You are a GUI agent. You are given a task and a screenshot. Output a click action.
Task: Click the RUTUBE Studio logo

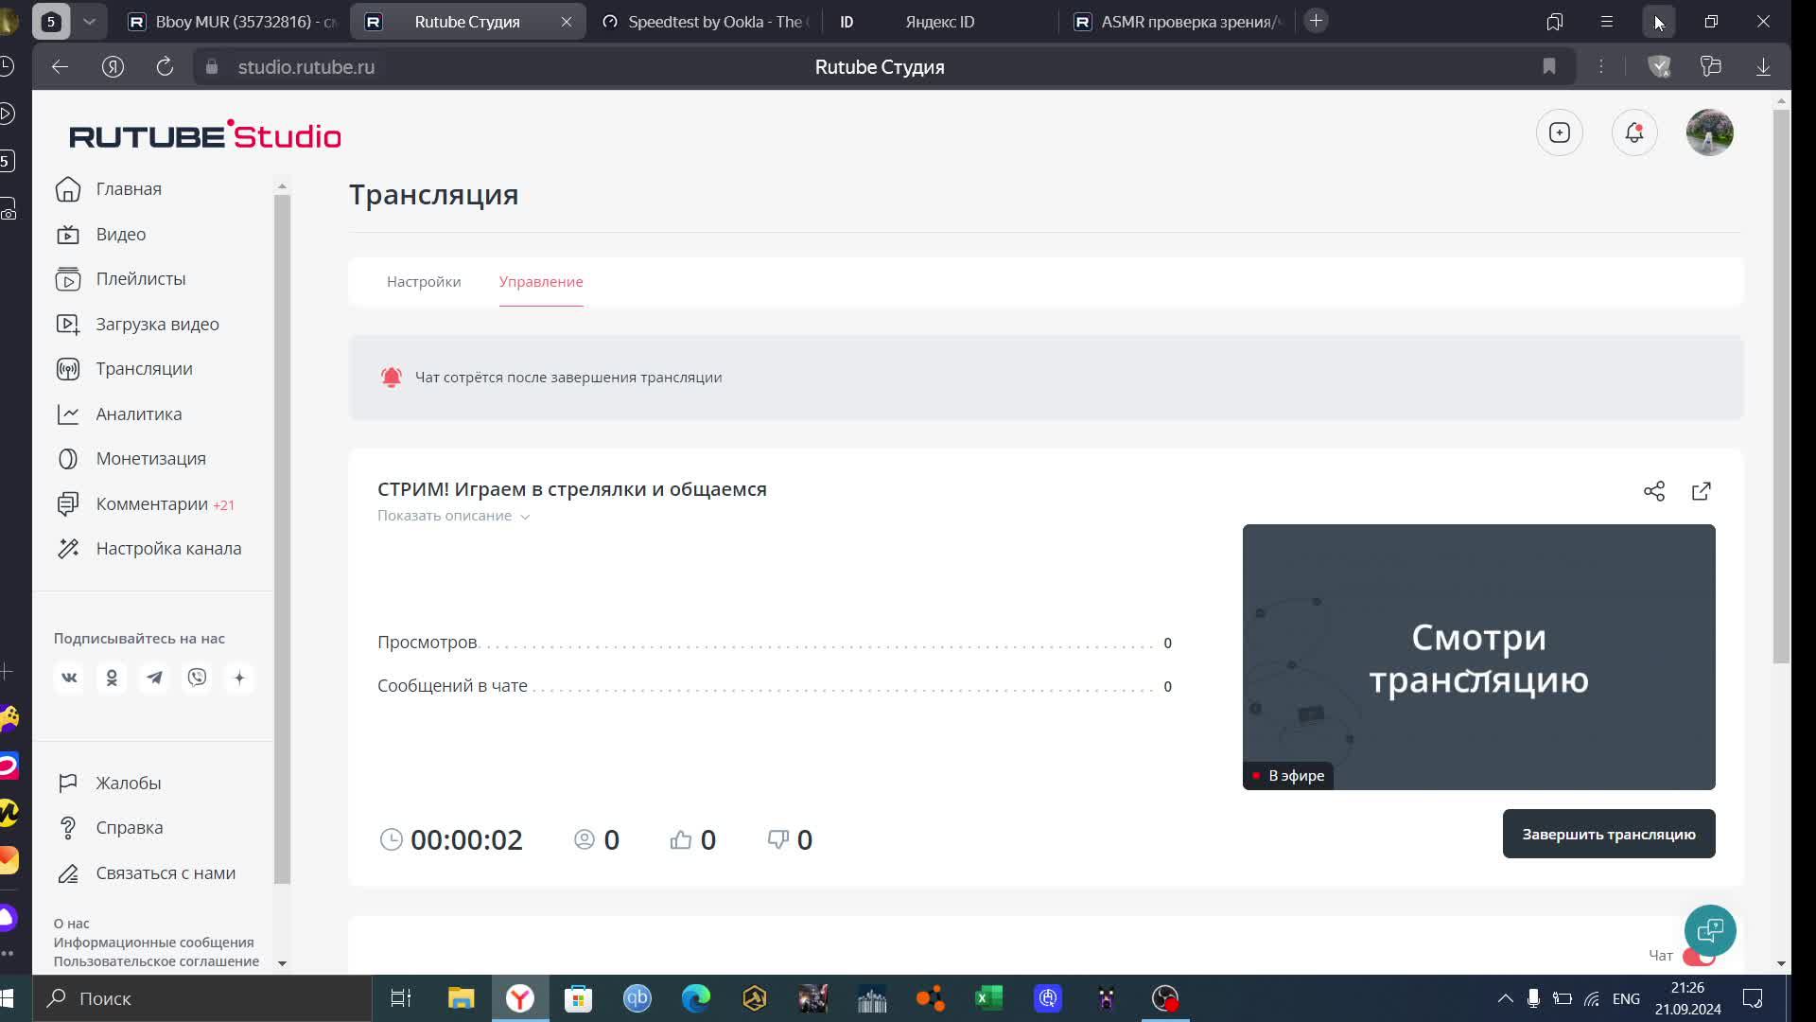[x=205, y=135]
